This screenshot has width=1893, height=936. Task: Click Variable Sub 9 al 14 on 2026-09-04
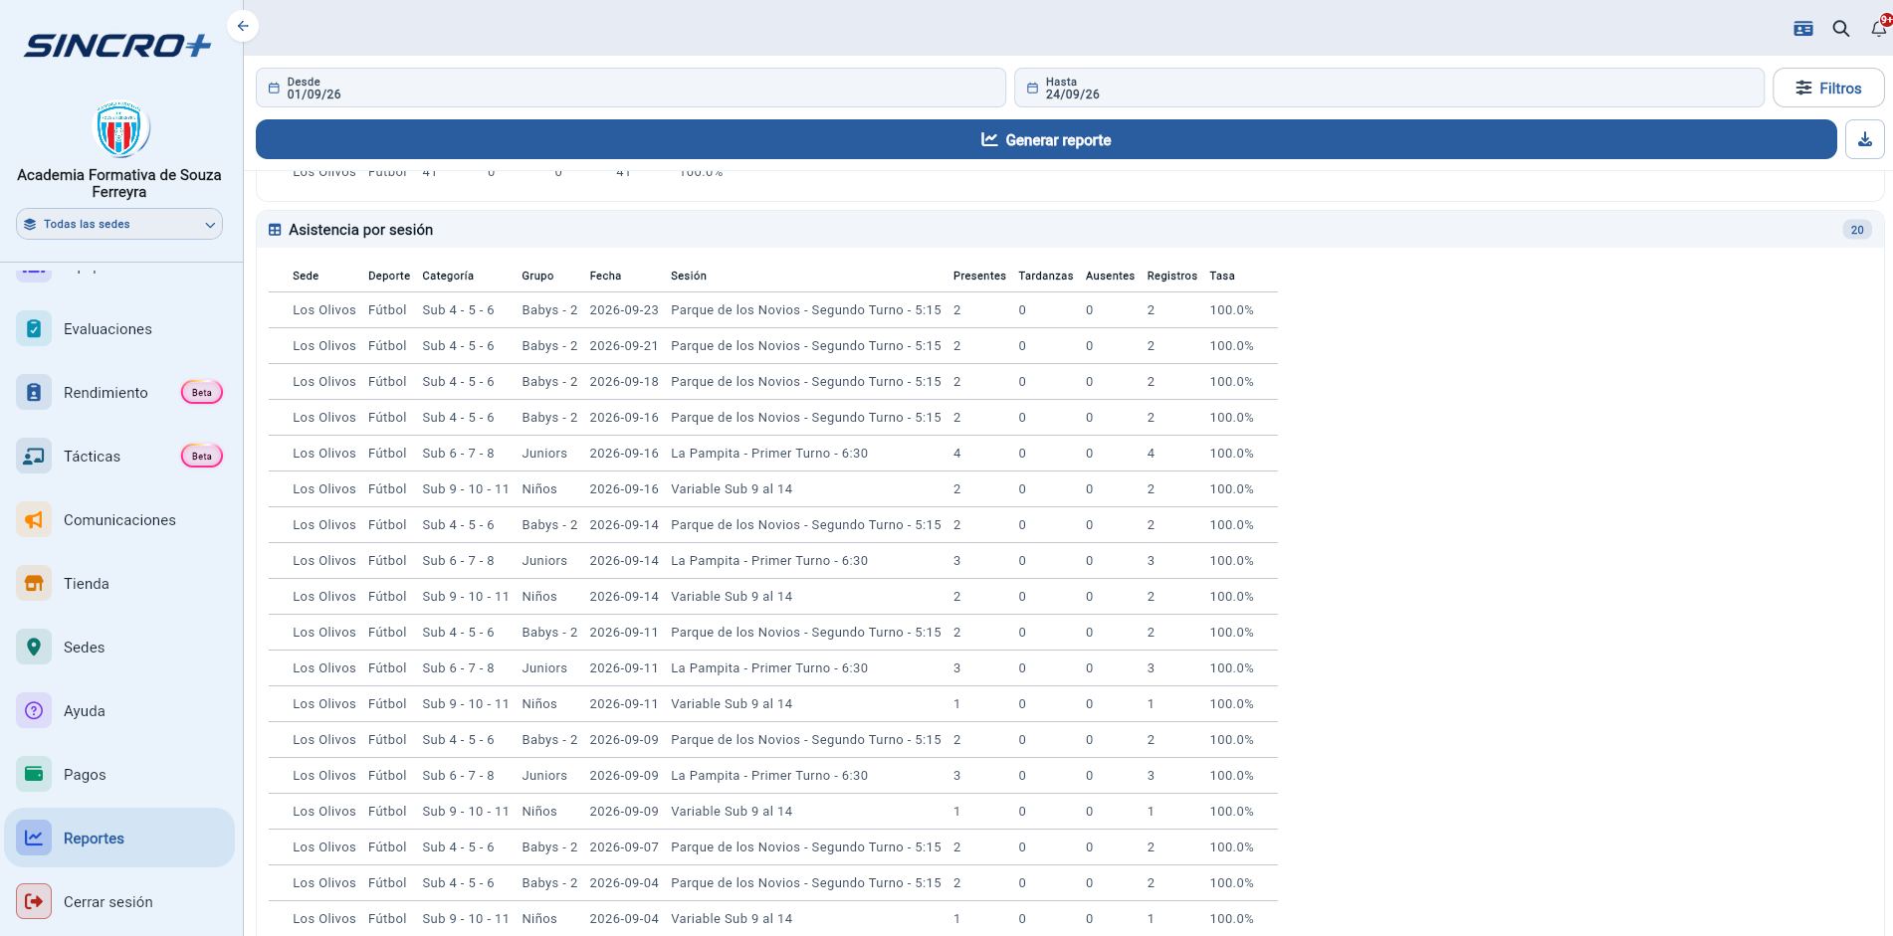pyautogui.click(x=732, y=919)
